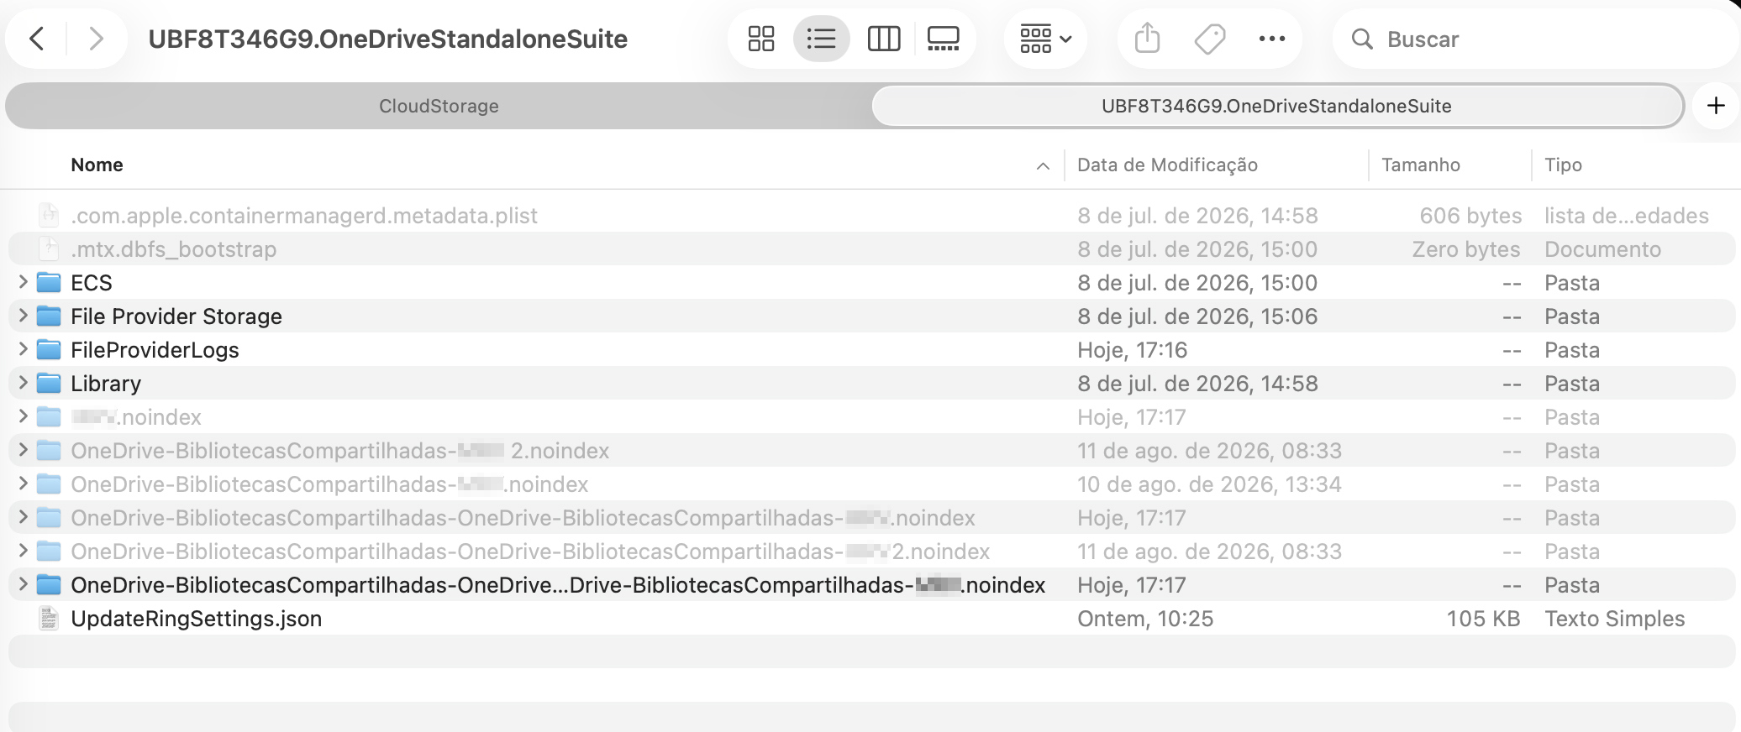Select the File Provider Storage folder icon
Screen dimensions: 1741x732
click(x=50, y=316)
